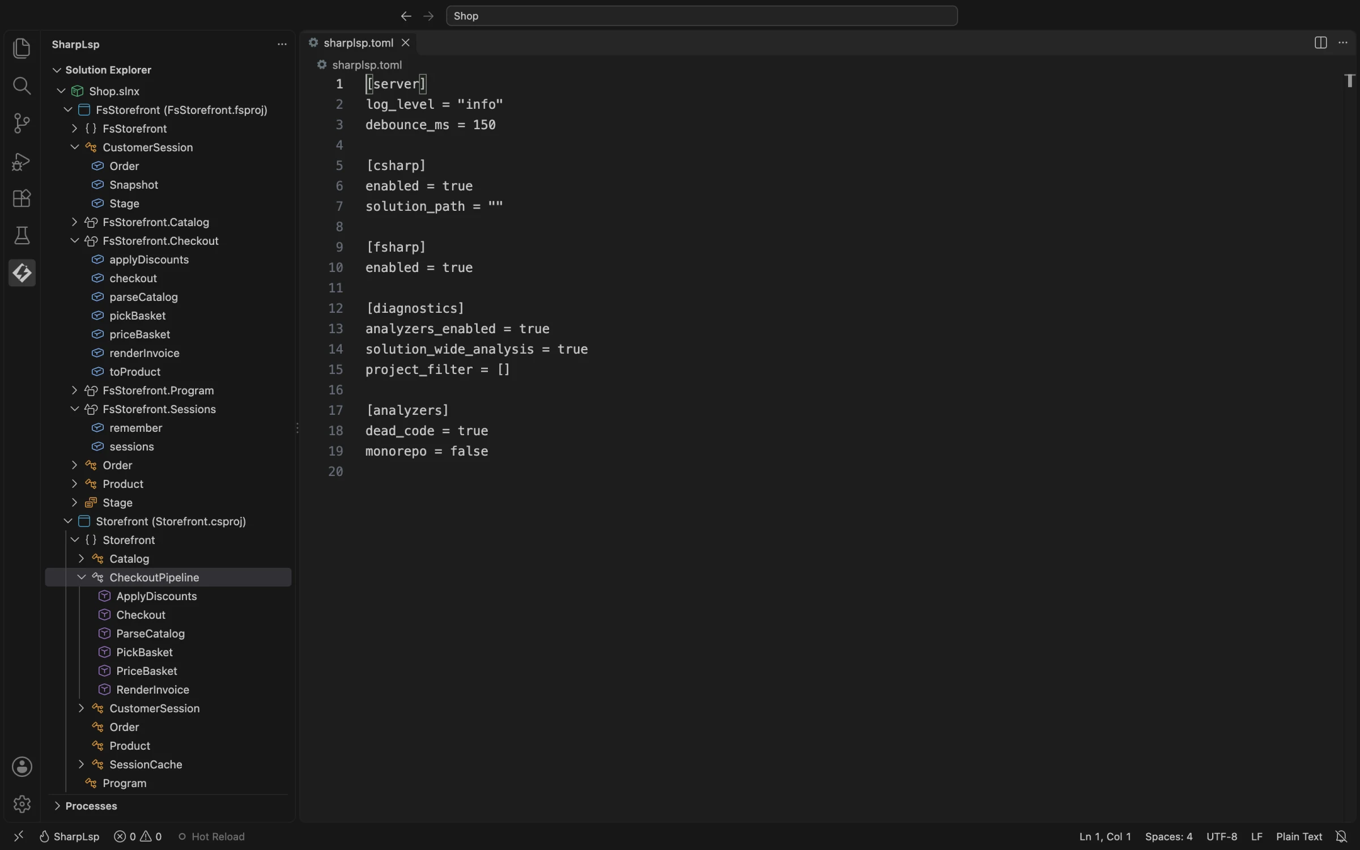Open SharpLsp panel more actions menu

click(282, 44)
